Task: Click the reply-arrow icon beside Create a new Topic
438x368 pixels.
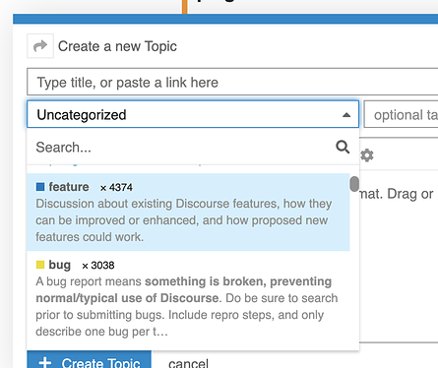Action: (x=40, y=46)
